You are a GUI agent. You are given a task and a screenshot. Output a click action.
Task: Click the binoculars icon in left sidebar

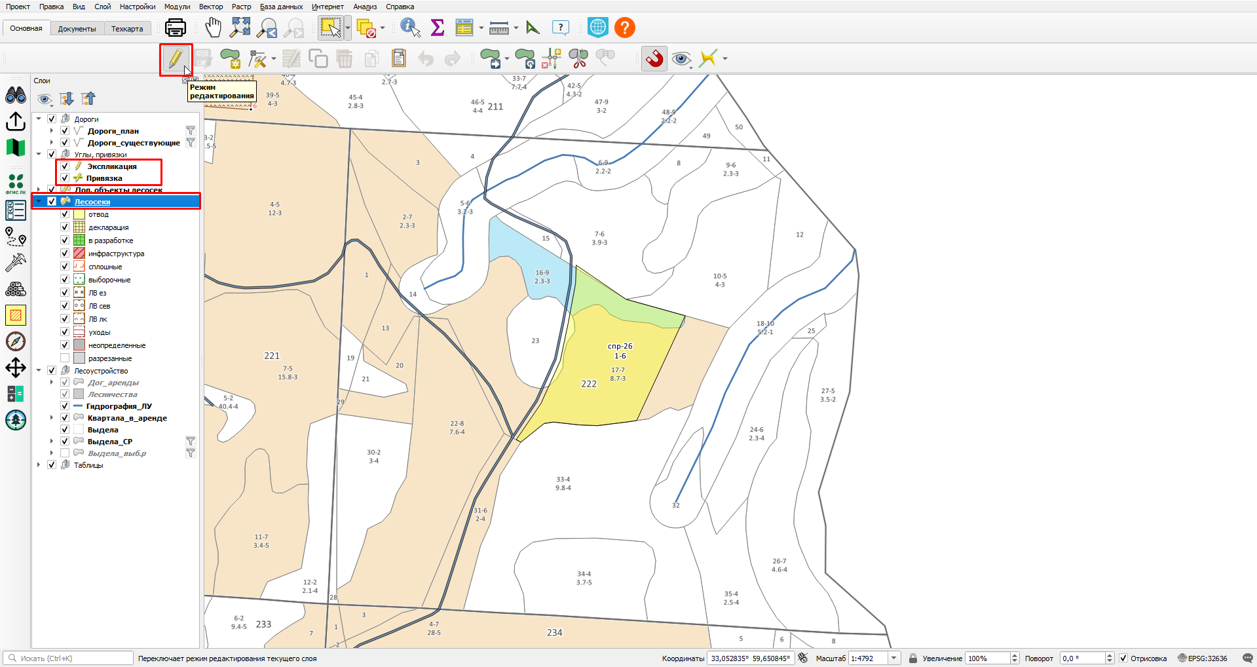tap(16, 96)
